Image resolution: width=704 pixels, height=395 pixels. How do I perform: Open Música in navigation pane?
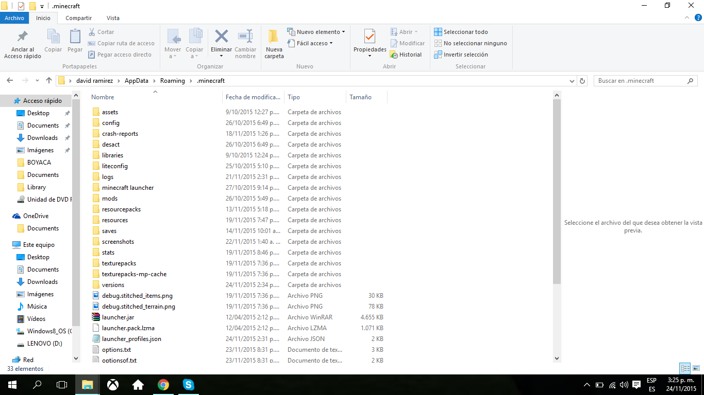[x=37, y=307]
